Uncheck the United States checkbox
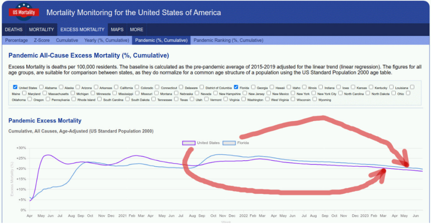The width and height of the screenshot is (432, 224). pyautogui.click(x=15, y=87)
